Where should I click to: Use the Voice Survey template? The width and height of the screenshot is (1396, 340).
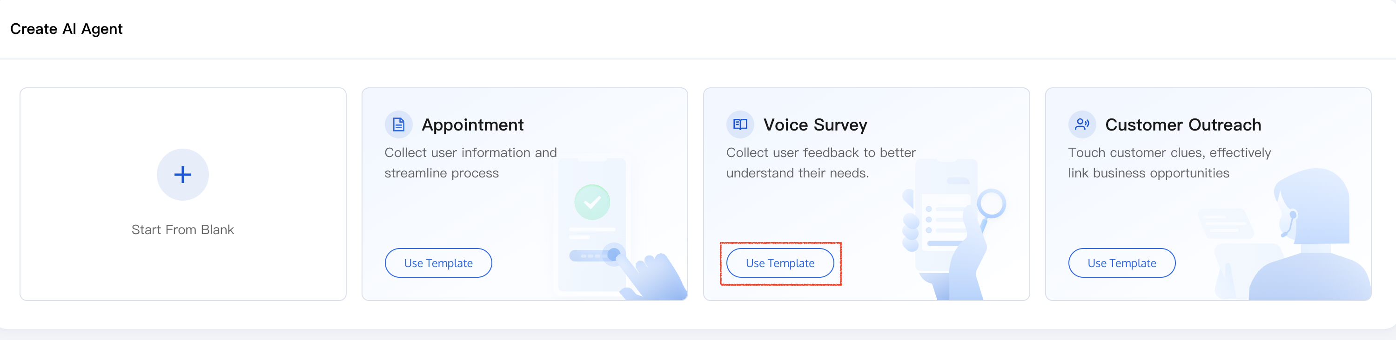pyautogui.click(x=780, y=263)
